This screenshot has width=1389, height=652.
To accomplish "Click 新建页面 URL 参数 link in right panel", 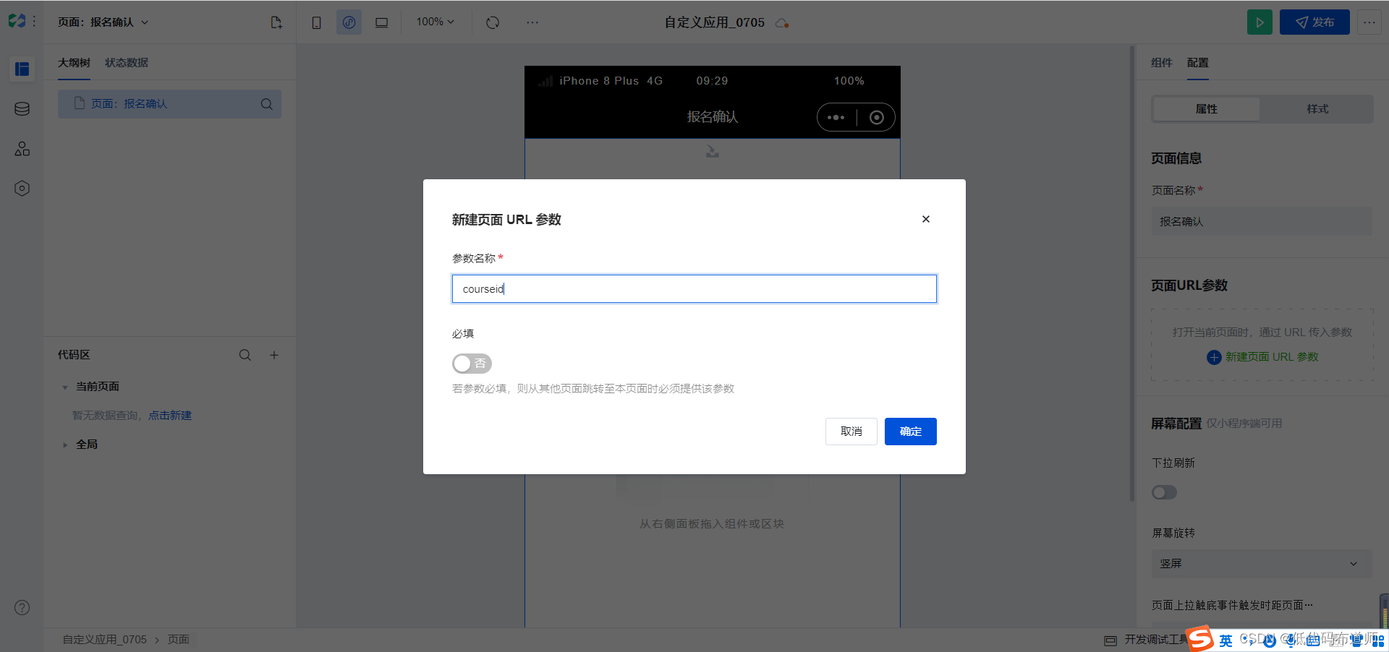I will coord(1263,357).
